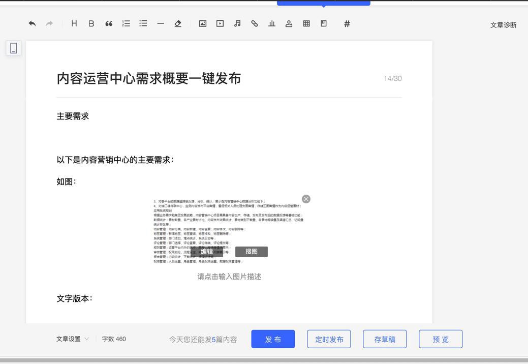Insert an image into the article

tap(203, 23)
